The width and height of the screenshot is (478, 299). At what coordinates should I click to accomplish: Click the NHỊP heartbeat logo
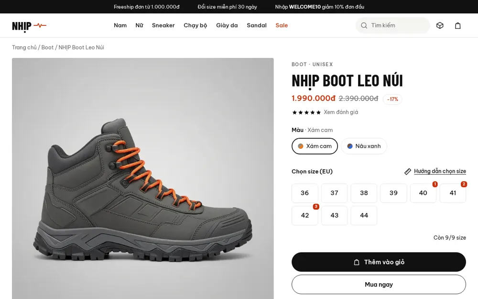pos(29,26)
